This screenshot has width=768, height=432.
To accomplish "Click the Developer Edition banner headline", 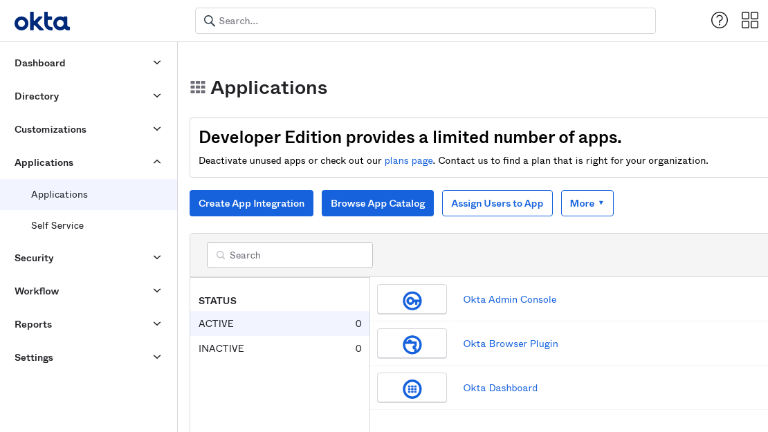I will [x=410, y=138].
